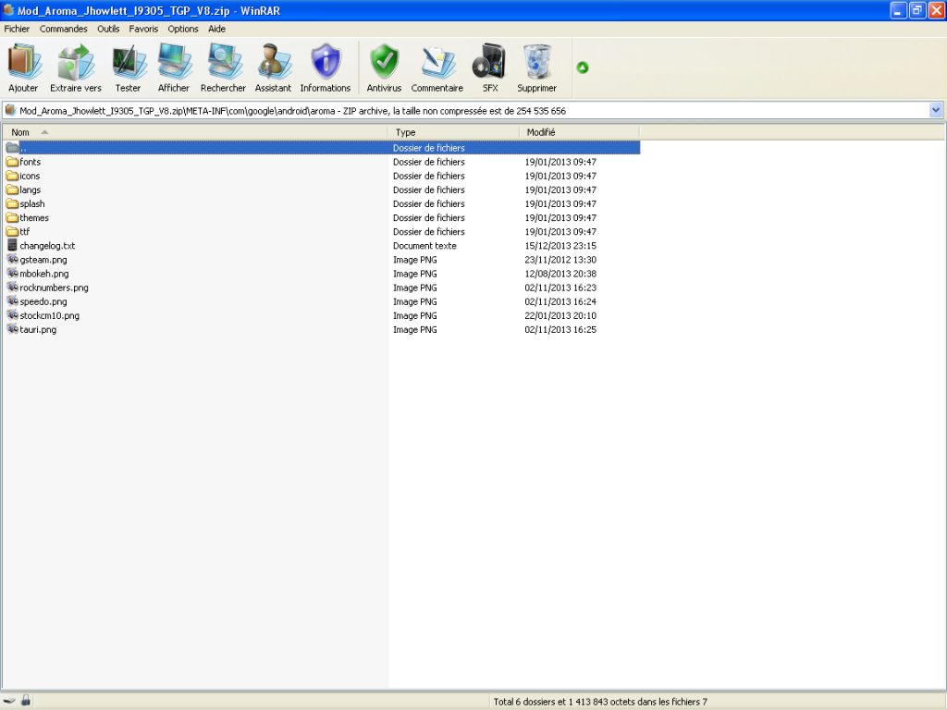The image size is (947, 710).
Task: Launch the Rechercher search tool
Action: (223, 67)
